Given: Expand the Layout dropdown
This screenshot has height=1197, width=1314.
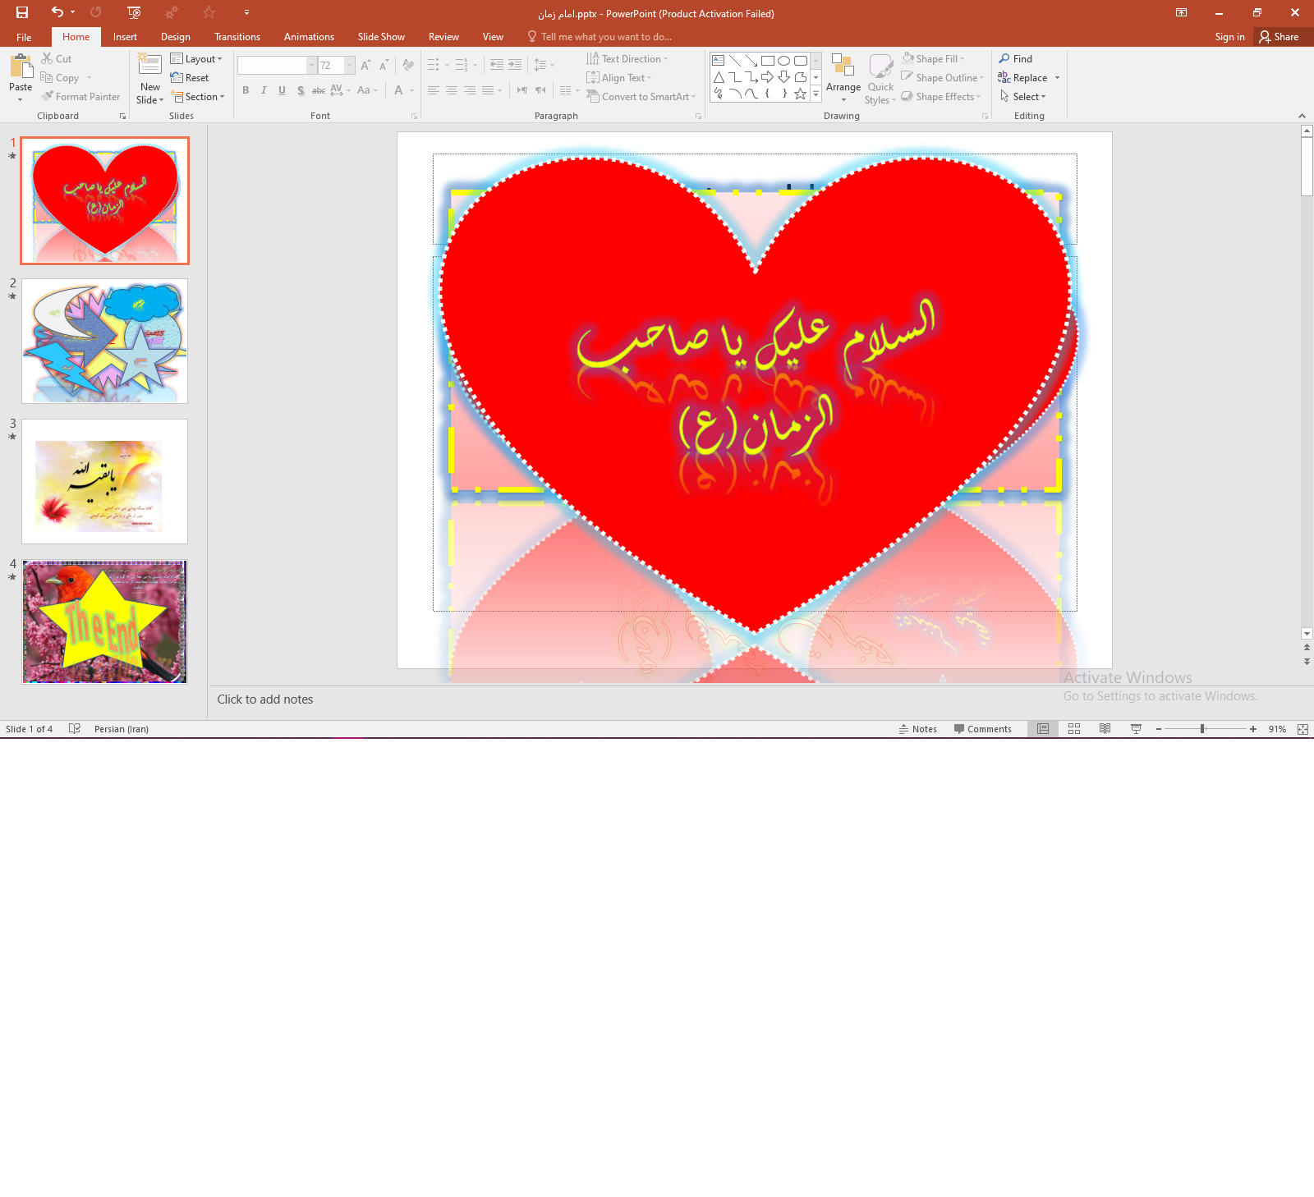Looking at the screenshot, I should click(196, 59).
